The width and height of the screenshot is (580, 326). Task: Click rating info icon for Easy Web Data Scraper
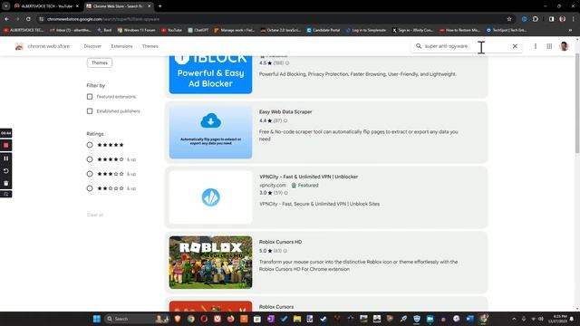click(x=285, y=120)
